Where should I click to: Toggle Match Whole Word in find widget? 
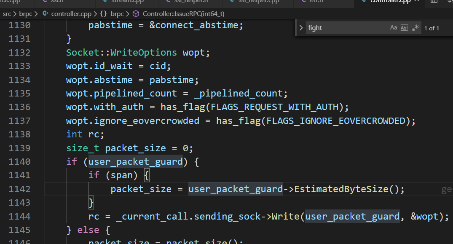click(404, 28)
